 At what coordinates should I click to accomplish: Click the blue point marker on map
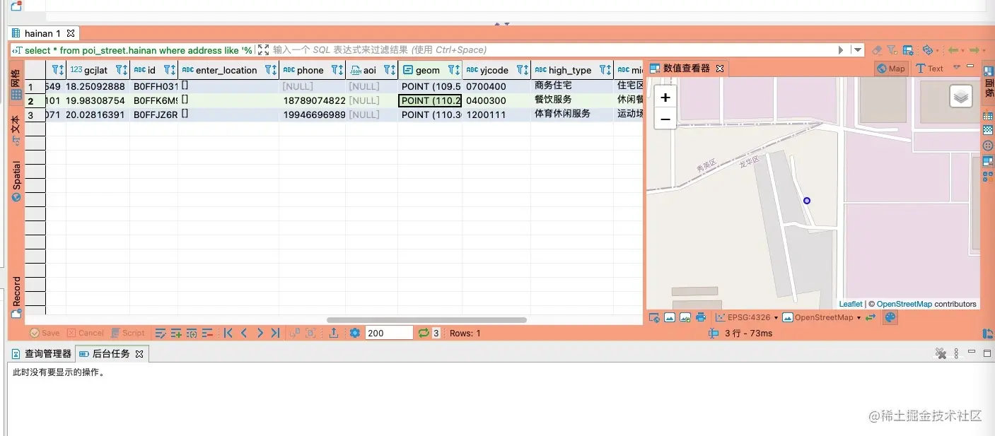click(807, 201)
